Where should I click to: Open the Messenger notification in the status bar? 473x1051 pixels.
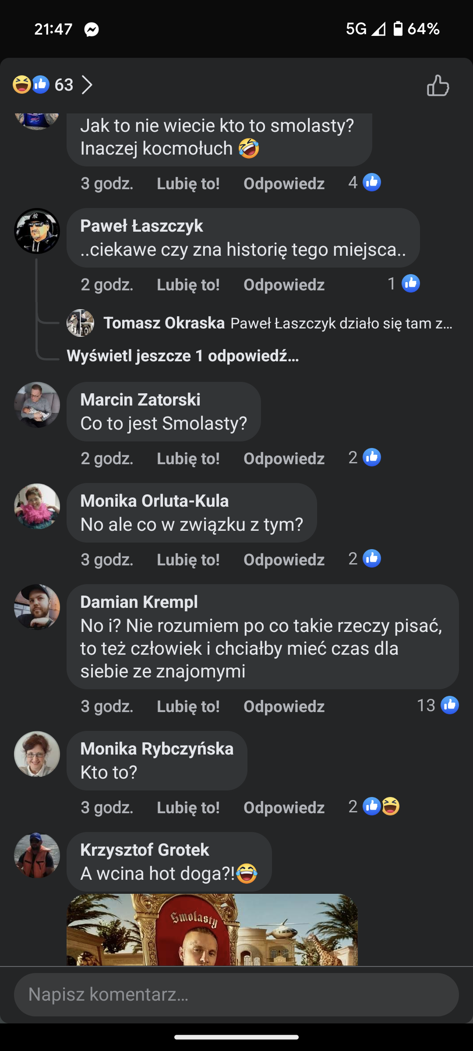click(x=92, y=29)
